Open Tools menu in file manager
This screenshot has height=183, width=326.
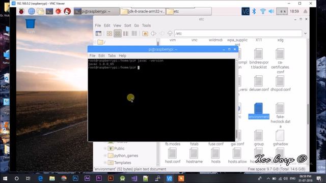(146, 25)
